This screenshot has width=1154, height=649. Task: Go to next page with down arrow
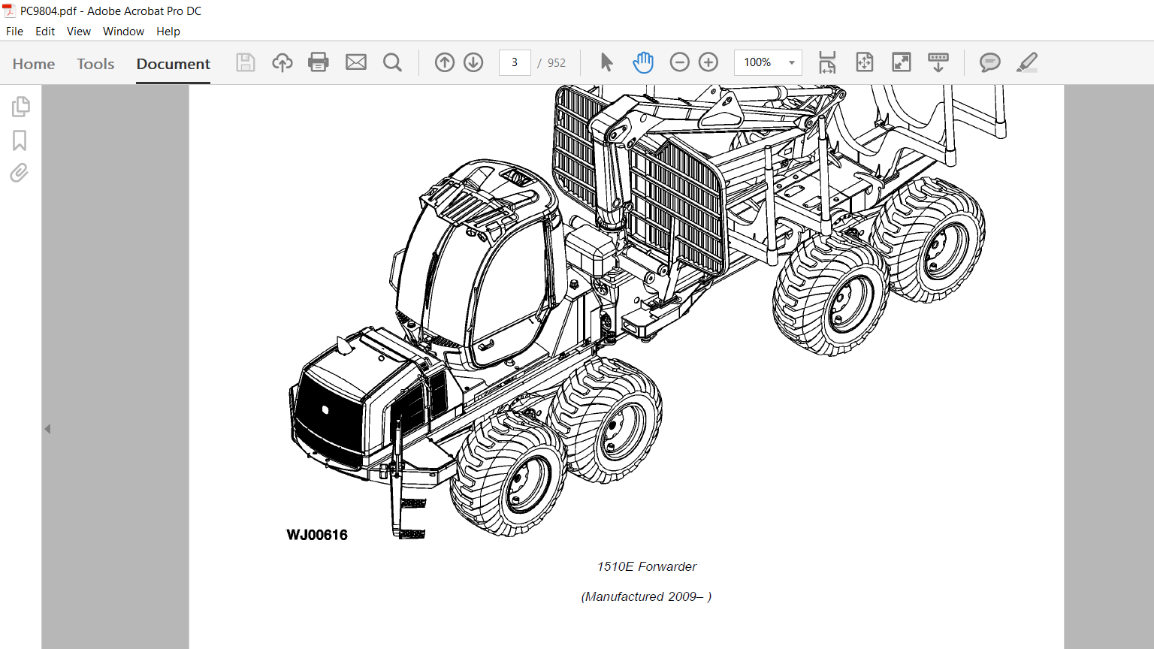click(473, 62)
